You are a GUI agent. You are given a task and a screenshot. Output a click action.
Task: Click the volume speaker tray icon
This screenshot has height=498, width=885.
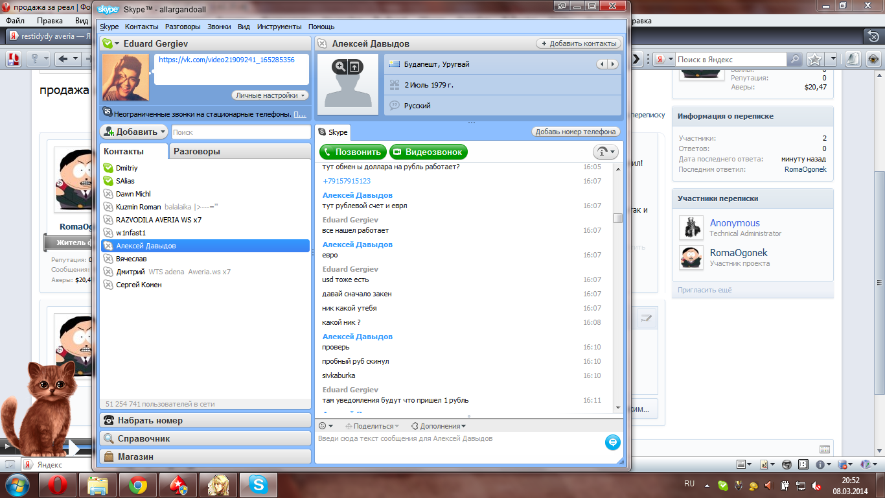click(770, 485)
